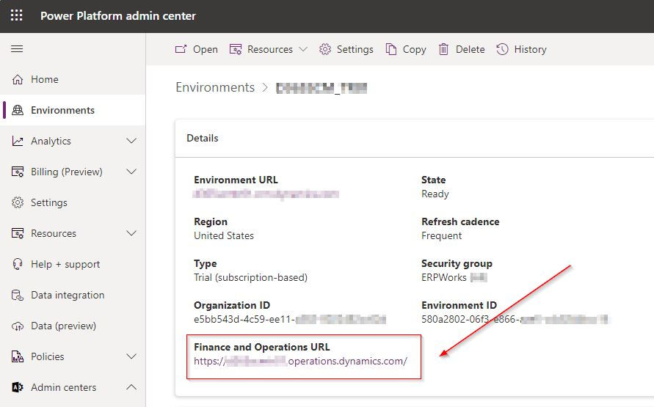Screen dimensions: 654x407
Task: Collapse the navigation hamburger menu
Action: [17, 48]
